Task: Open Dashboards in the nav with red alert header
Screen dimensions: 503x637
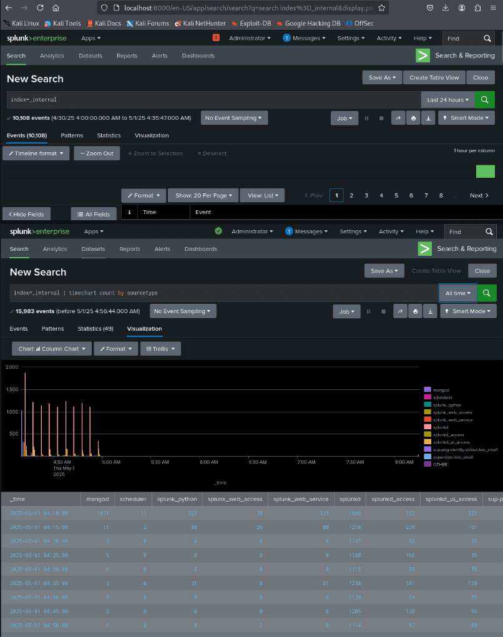Action: [x=198, y=56]
